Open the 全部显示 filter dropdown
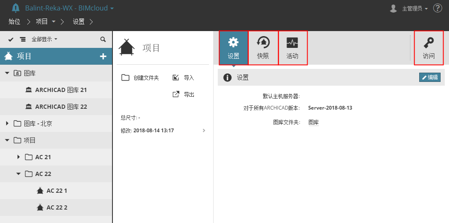Viewport: 449px width, 223px height. pos(44,39)
